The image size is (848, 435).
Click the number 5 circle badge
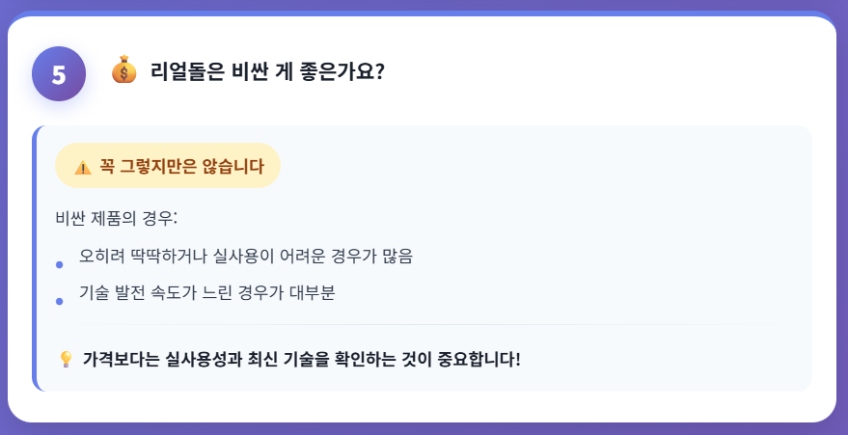tap(59, 74)
